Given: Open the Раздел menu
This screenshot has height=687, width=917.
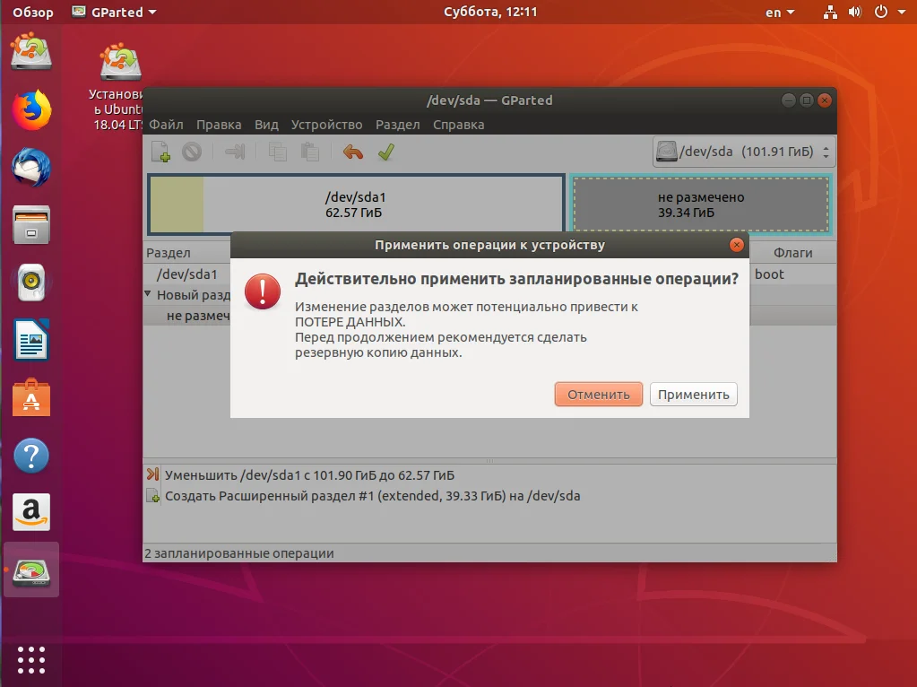Looking at the screenshot, I should click(x=398, y=125).
